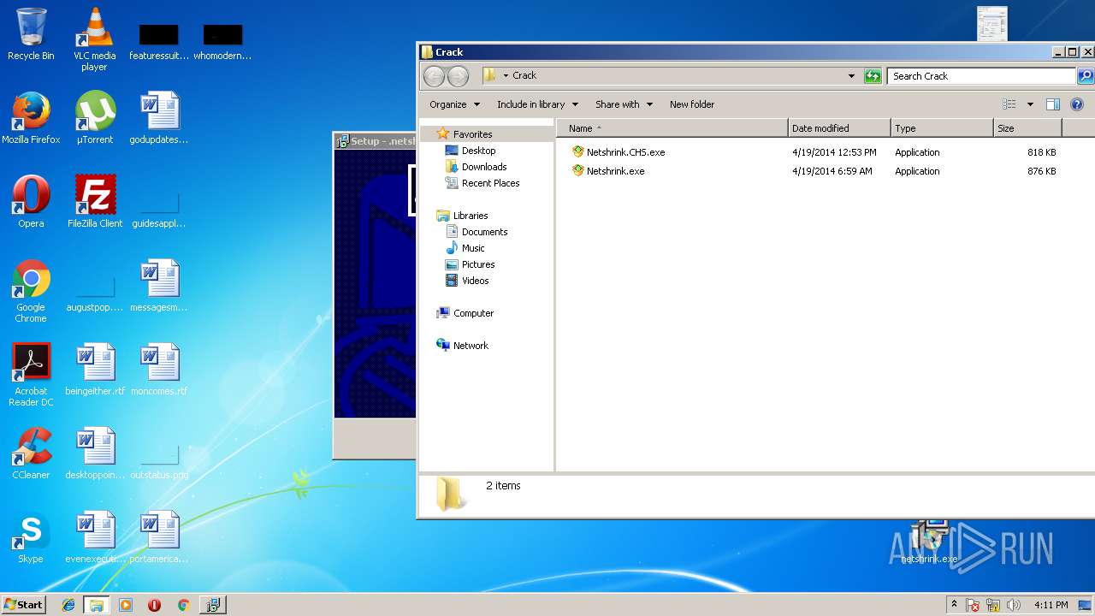Screen dimensions: 1095x616
Task: Click the Search Crack input field
Action: tap(980, 76)
